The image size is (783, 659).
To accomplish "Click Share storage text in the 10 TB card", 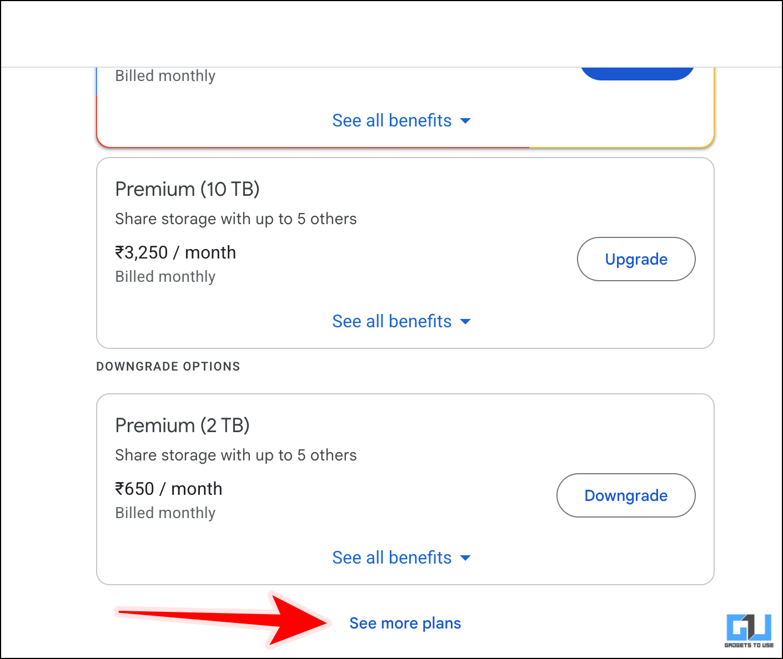I will pos(235,219).
